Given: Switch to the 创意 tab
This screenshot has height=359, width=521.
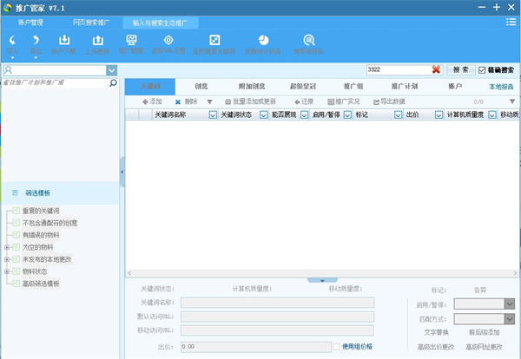Looking at the screenshot, I should (x=201, y=87).
